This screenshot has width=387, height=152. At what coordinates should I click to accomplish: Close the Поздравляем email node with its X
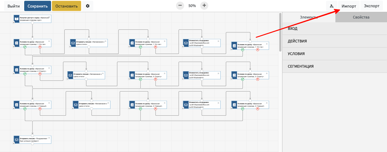tap(49, 138)
